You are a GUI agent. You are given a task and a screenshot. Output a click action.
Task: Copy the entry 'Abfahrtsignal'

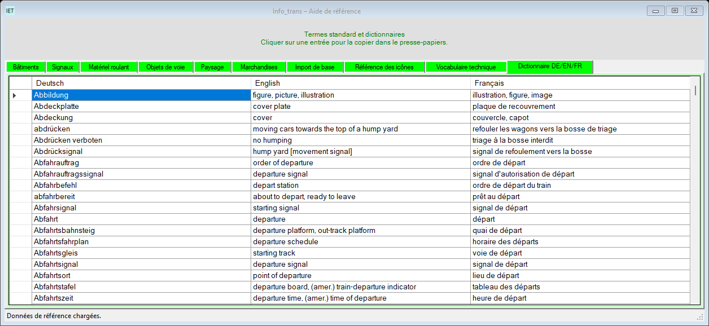coord(141,265)
